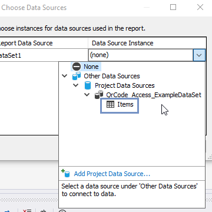Click the QrCode_Access_ExampleDataSet dataset icon
Image resolution: width=212 pixels, height=212 pixels.
(x=99, y=95)
